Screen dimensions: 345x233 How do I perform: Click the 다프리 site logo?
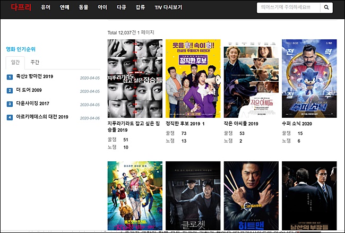(x=21, y=7)
